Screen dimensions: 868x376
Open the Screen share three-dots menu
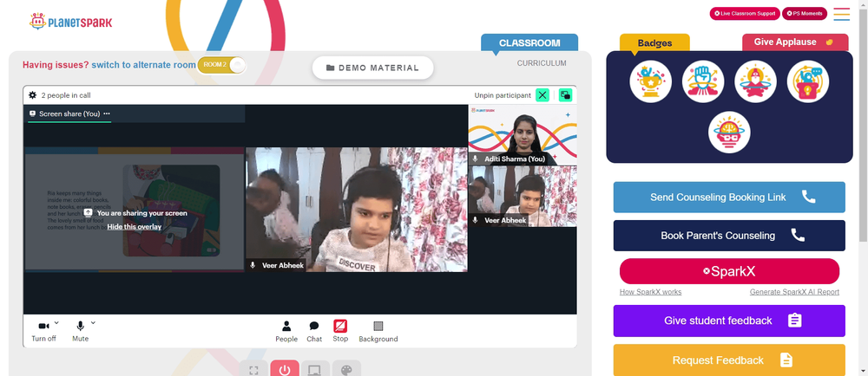pos(107,113)
